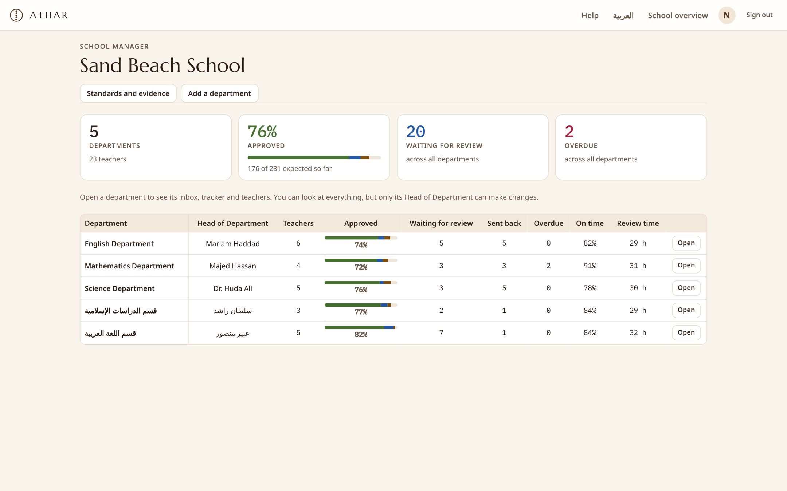Click Majed Hassan in the table
The image size is (787, 491).
pos(232,266)
